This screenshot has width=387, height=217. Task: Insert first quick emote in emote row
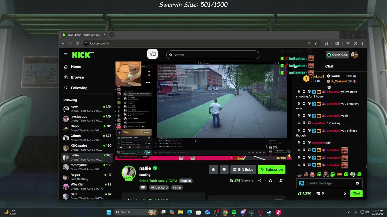299,174
